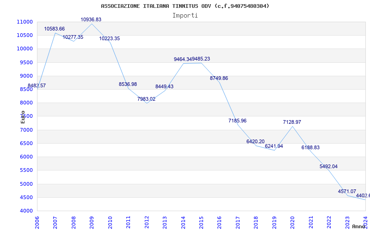Click the y-axis tick 8000
Image resolution: width=370 pixels, height=231 pixels.
click(26, 103)
